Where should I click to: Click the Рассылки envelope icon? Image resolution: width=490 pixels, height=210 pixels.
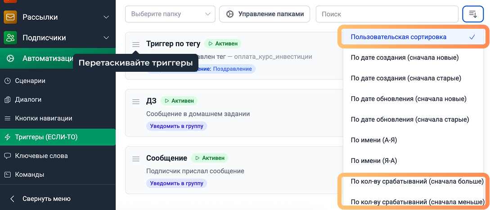tap(10, 17)
